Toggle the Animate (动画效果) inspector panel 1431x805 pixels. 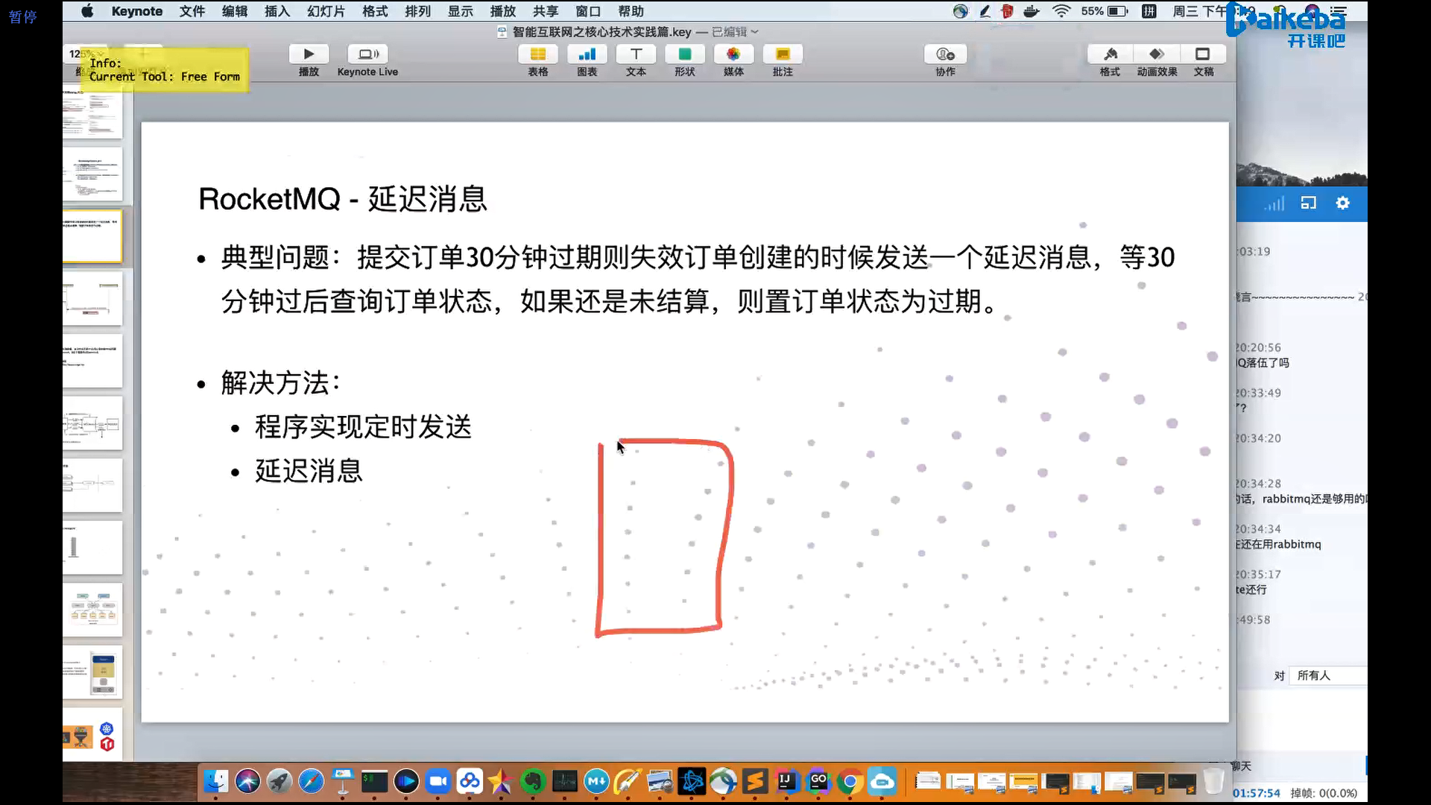(1157, 54)
